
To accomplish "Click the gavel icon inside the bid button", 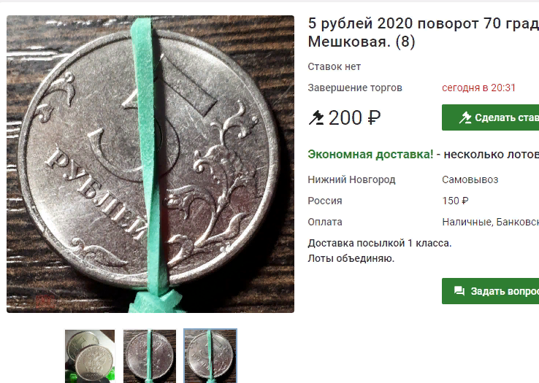I will point(465,117).
